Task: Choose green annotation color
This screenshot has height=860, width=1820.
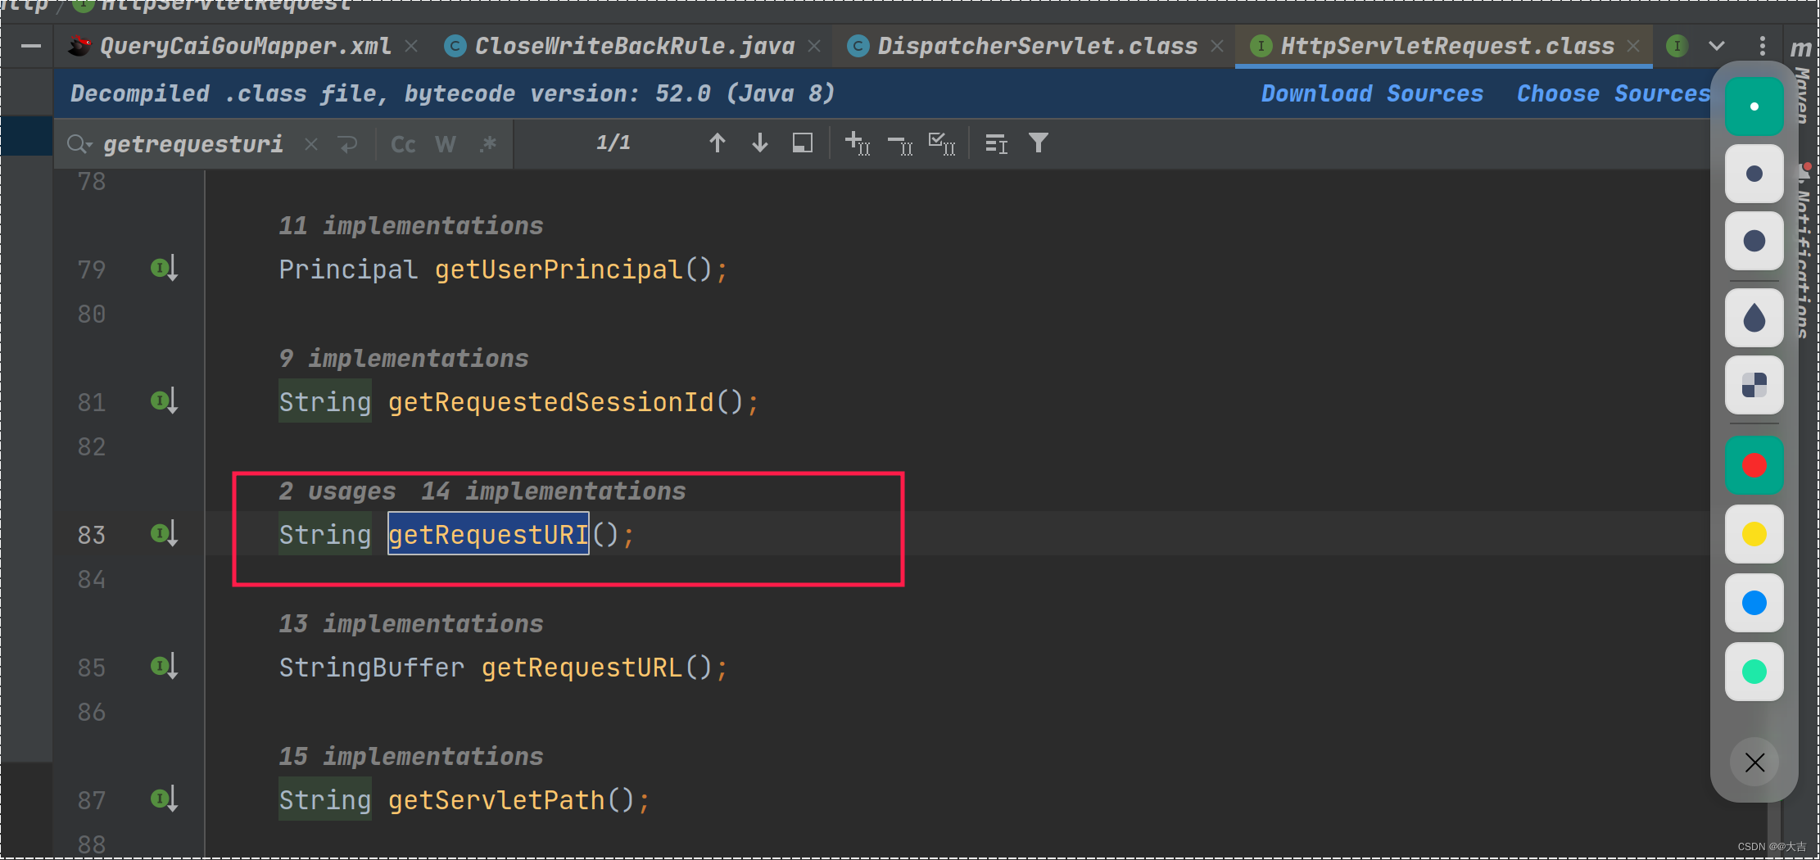Action: (x=1754, y=672)
